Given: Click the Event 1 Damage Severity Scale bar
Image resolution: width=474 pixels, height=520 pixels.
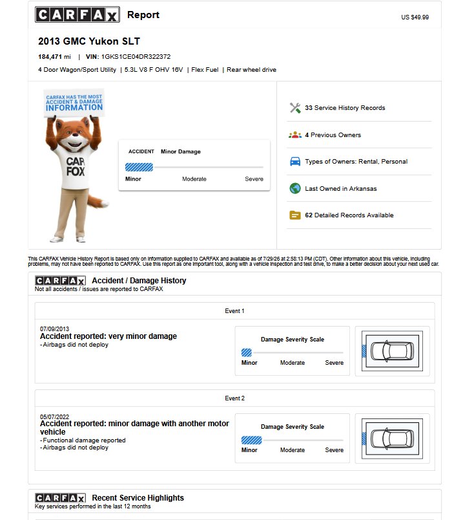Looking at the screenshot, I should coord(292,352).
